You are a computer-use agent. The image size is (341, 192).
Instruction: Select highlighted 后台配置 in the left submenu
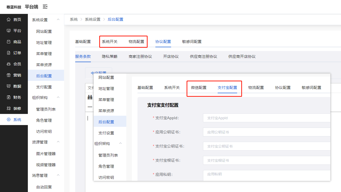tap(46, 76)
